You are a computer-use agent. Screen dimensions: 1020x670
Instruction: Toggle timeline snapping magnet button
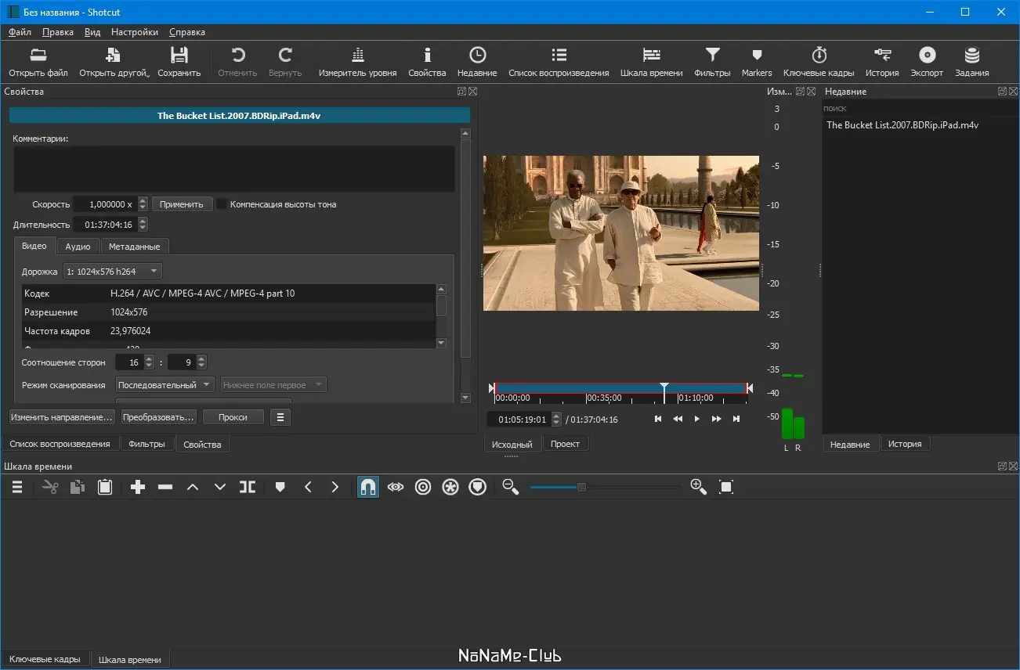coord(368,487)
